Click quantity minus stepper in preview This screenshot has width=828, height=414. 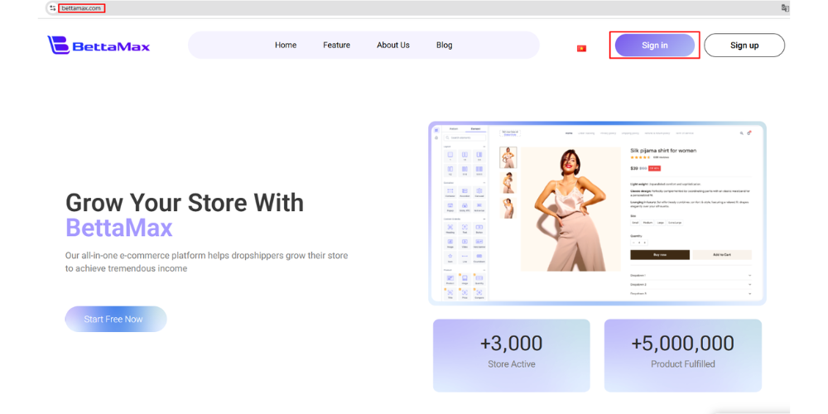coord(633,243)
